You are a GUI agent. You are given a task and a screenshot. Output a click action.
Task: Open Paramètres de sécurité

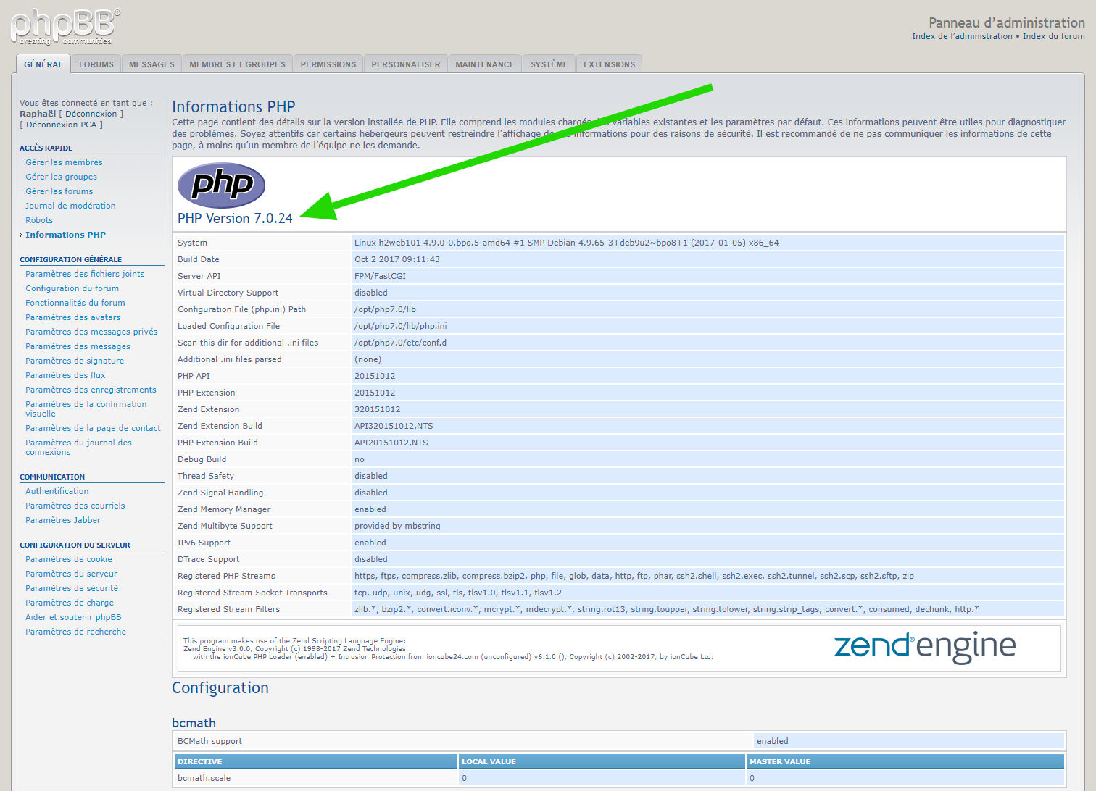(71, 588)
